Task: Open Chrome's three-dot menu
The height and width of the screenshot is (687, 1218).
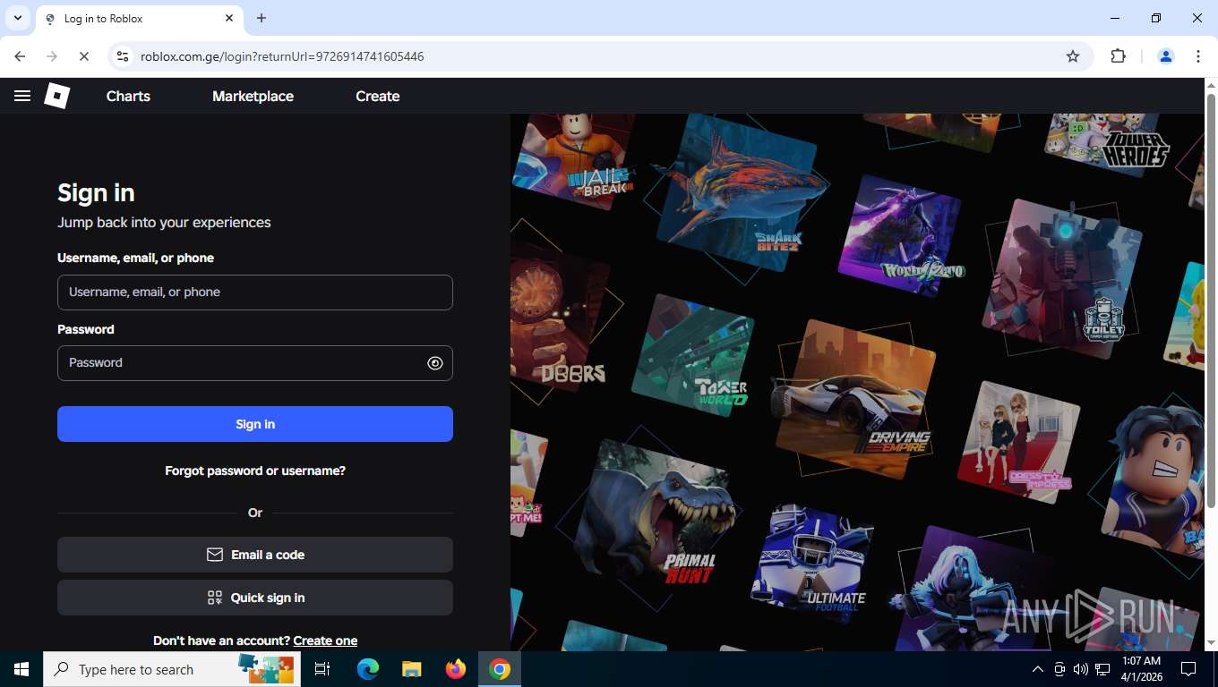Action: pos(1198,56)
